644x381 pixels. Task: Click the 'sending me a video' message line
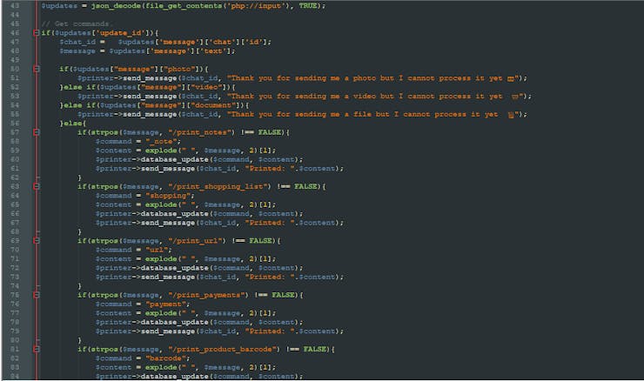tap(305, 96)
